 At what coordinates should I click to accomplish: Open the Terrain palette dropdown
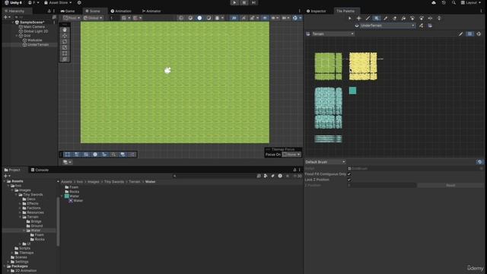click(x=333, y=33)
